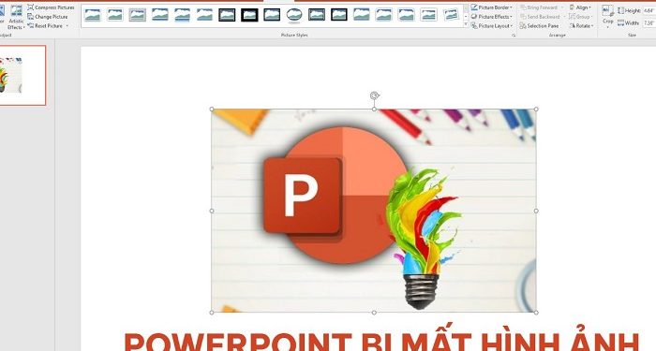Open Picture Effects dropdown
The width and height of the screenshot is (656, 351).
(x=492, y=17)
